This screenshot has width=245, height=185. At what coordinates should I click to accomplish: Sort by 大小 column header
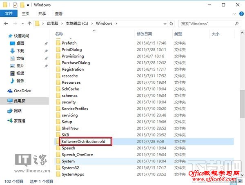(216, 34)
